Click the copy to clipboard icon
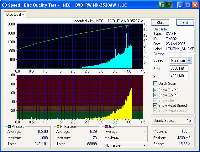 tap(162, 5)
